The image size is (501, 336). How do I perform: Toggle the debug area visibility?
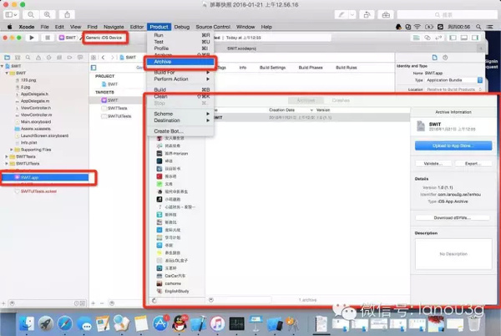pos(464,38)
